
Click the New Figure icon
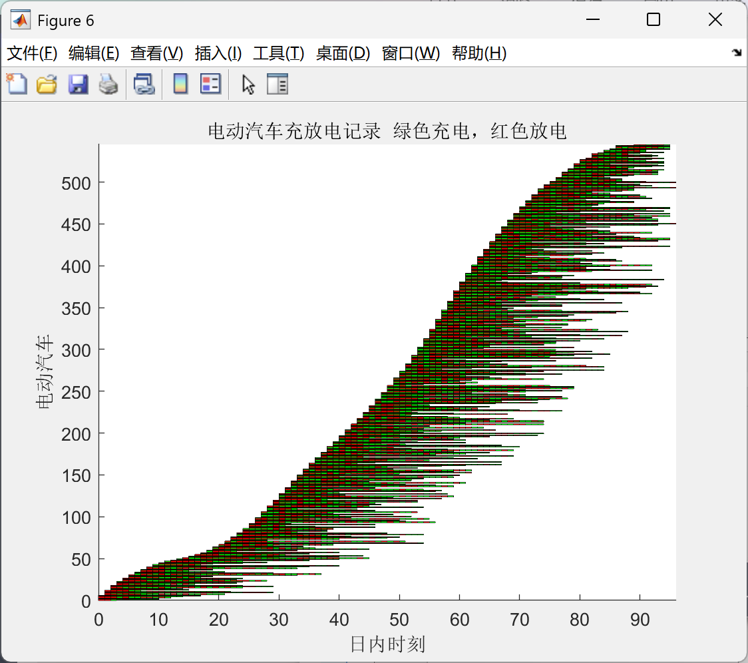pyautogui.click(x=17, y=85)
